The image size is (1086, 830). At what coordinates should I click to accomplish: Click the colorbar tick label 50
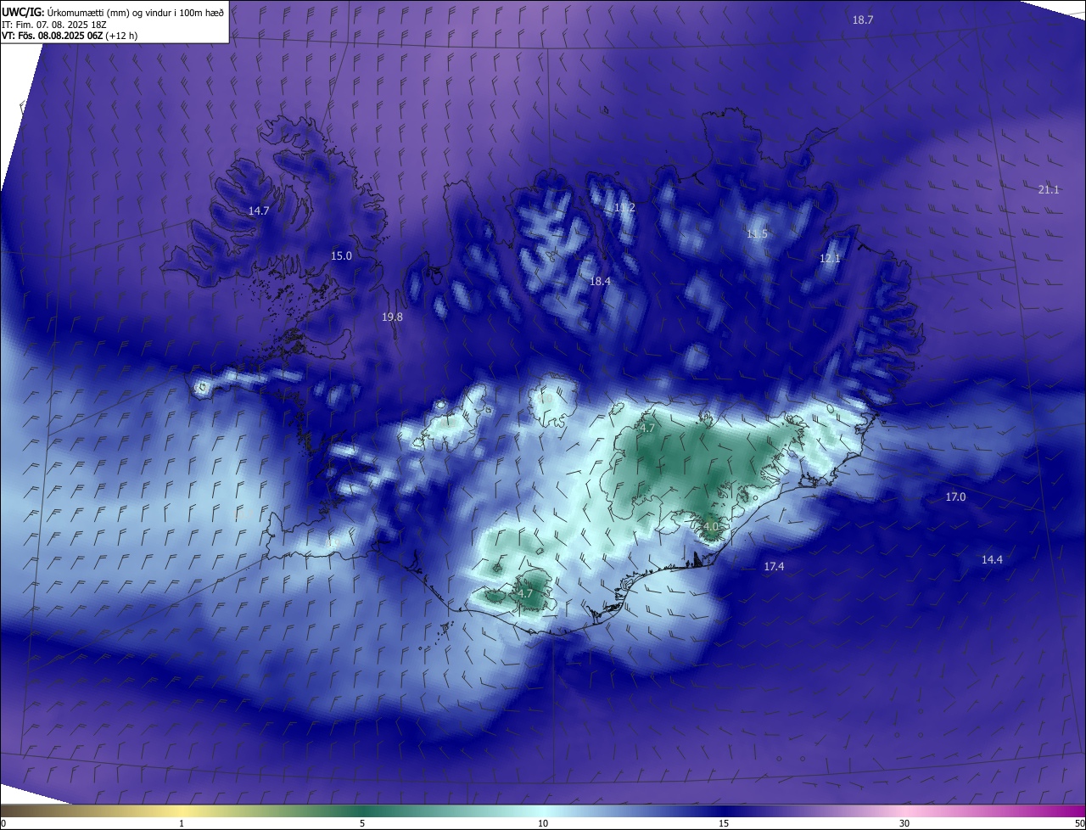[x=1079, y=823]
